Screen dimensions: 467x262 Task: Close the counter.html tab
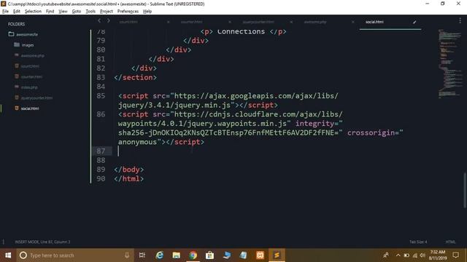point(230,22)
